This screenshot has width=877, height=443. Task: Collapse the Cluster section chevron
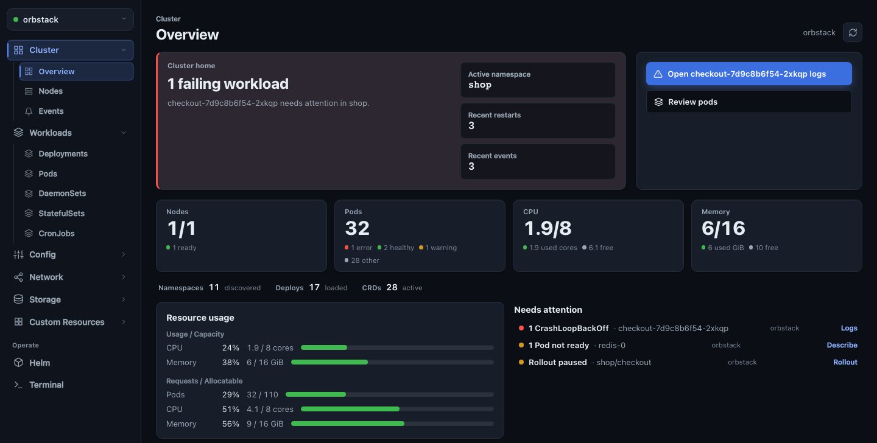(x=124, y=50)
